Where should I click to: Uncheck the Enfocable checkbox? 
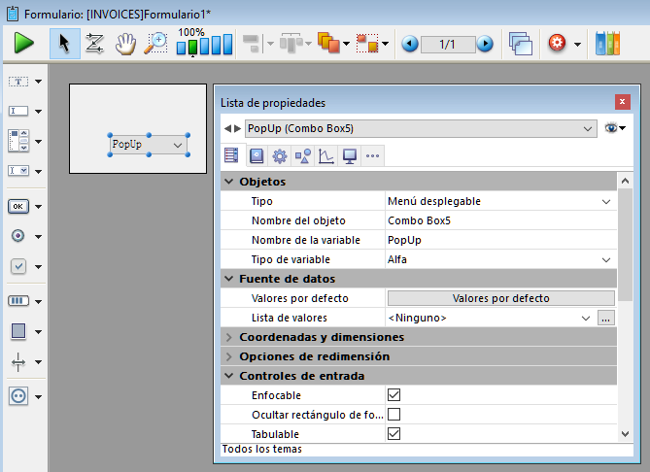click(x=393, y=395)
